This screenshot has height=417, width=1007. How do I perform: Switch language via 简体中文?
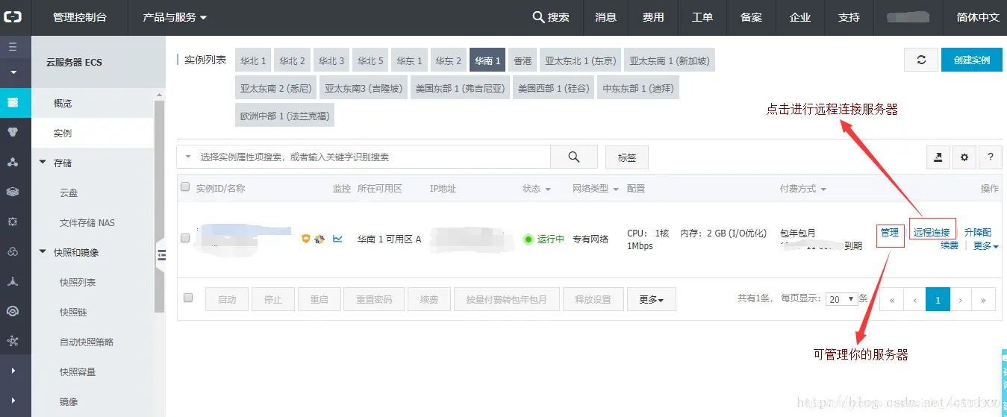[x=978, y=17]
